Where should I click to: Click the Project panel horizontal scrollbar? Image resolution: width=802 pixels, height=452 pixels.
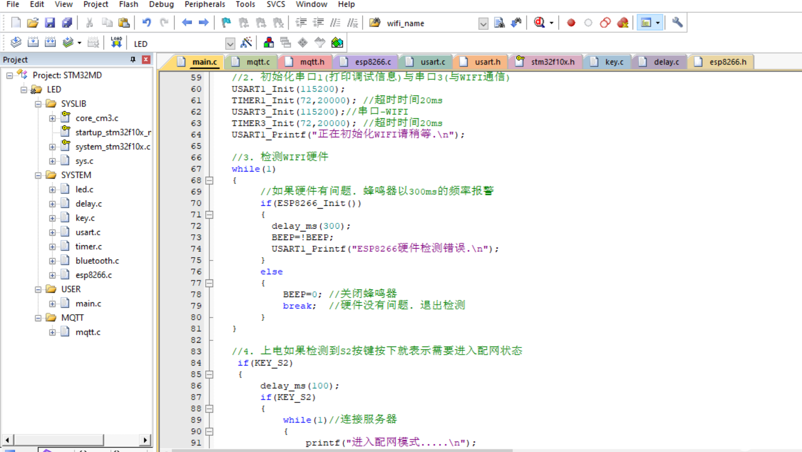point(59,440)
